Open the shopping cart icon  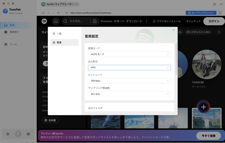coord(215,4)
